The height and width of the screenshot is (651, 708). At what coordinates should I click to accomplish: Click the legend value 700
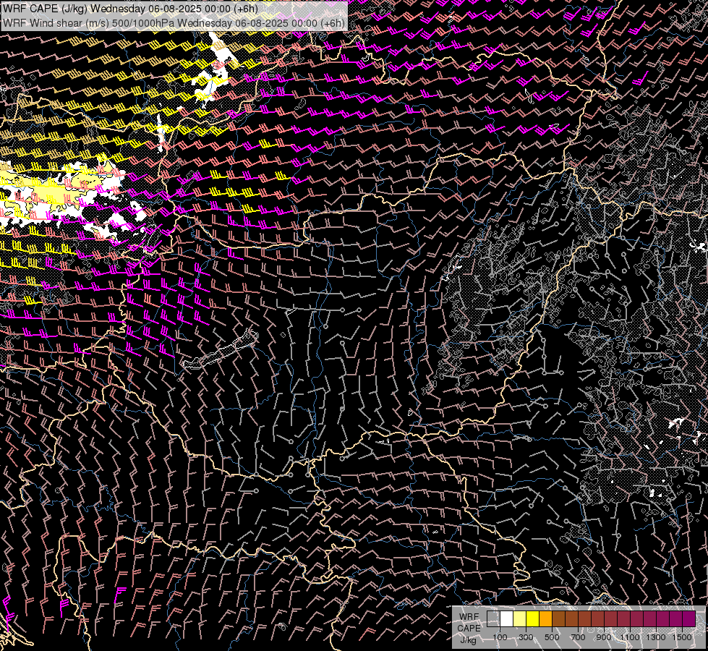tap(578, 637)
